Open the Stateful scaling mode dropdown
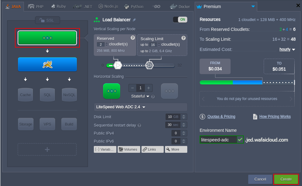 pyautogui.click(x=140, y=96)
